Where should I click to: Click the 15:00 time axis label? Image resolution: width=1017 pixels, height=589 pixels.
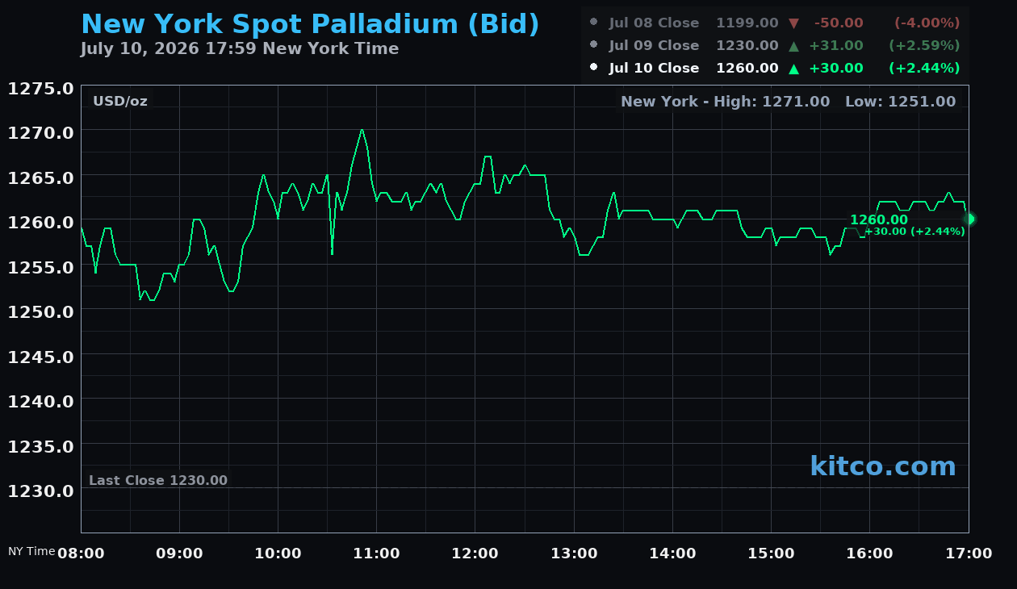(x=771, y=553)
